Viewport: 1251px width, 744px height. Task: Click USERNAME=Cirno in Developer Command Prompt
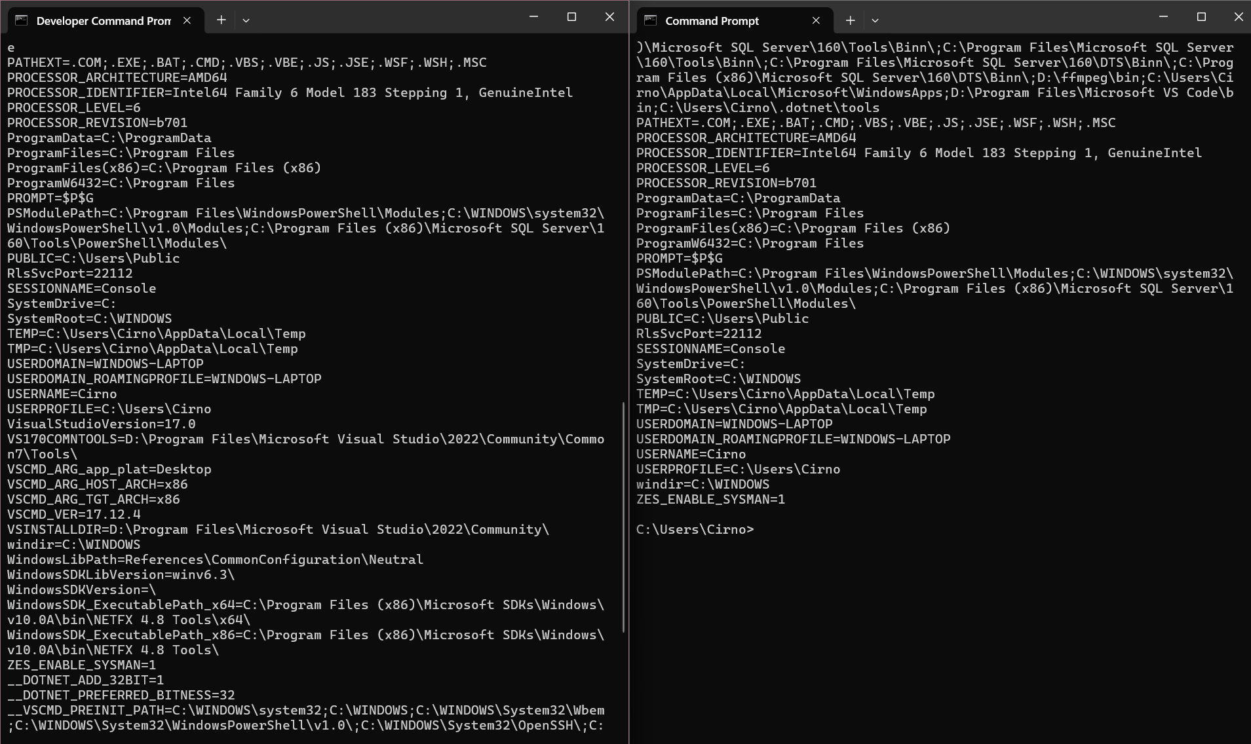[62, 394]
